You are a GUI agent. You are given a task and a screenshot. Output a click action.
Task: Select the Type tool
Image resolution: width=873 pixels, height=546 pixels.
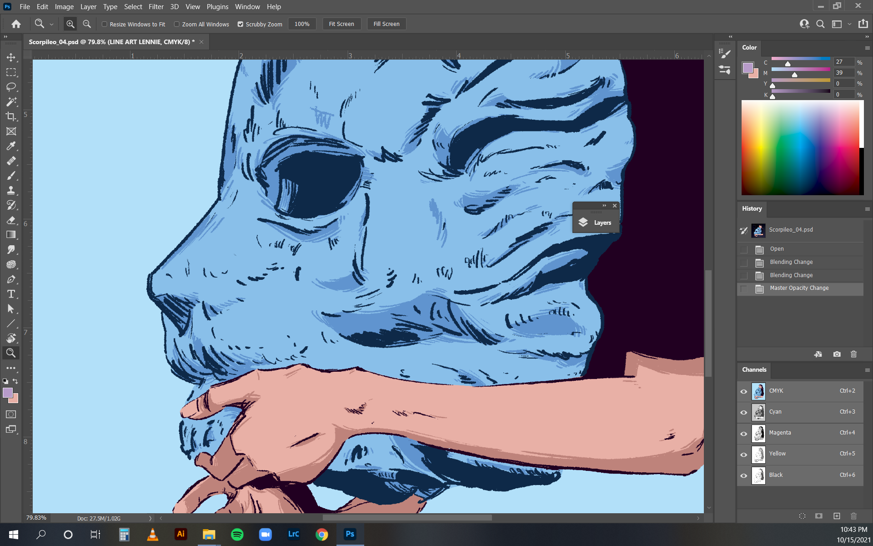pyautogui.click(x=11, y=294)
